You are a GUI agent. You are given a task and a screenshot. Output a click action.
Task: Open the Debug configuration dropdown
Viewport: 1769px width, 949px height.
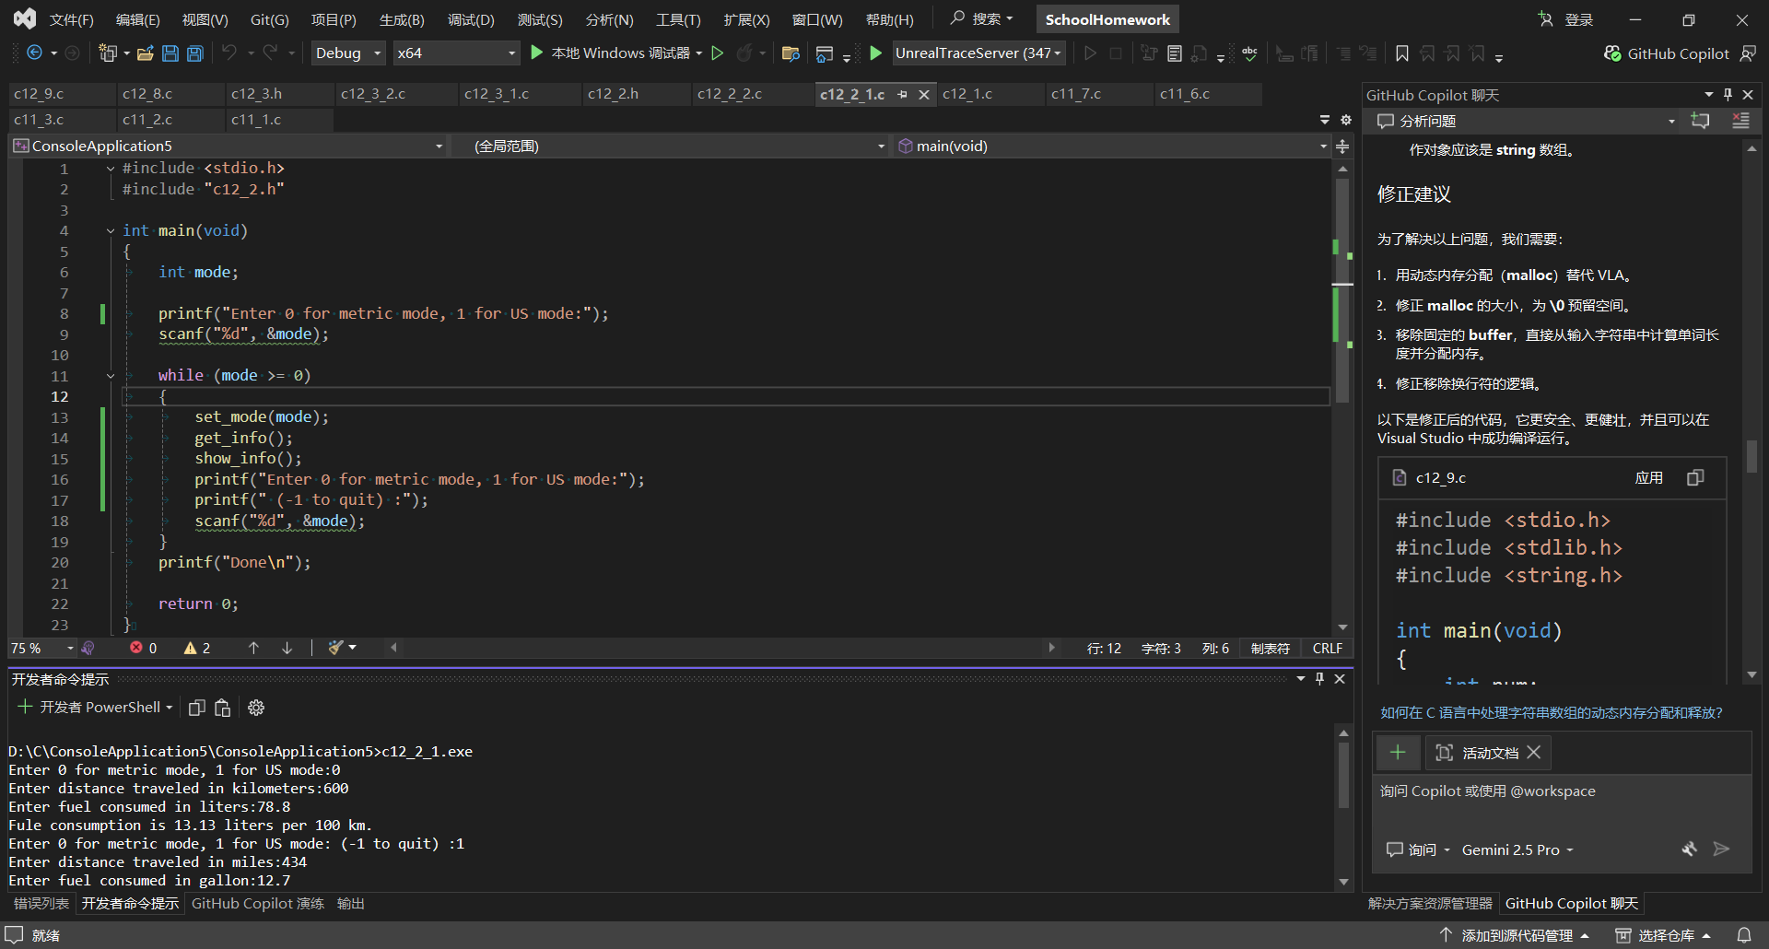click(348, 53)
